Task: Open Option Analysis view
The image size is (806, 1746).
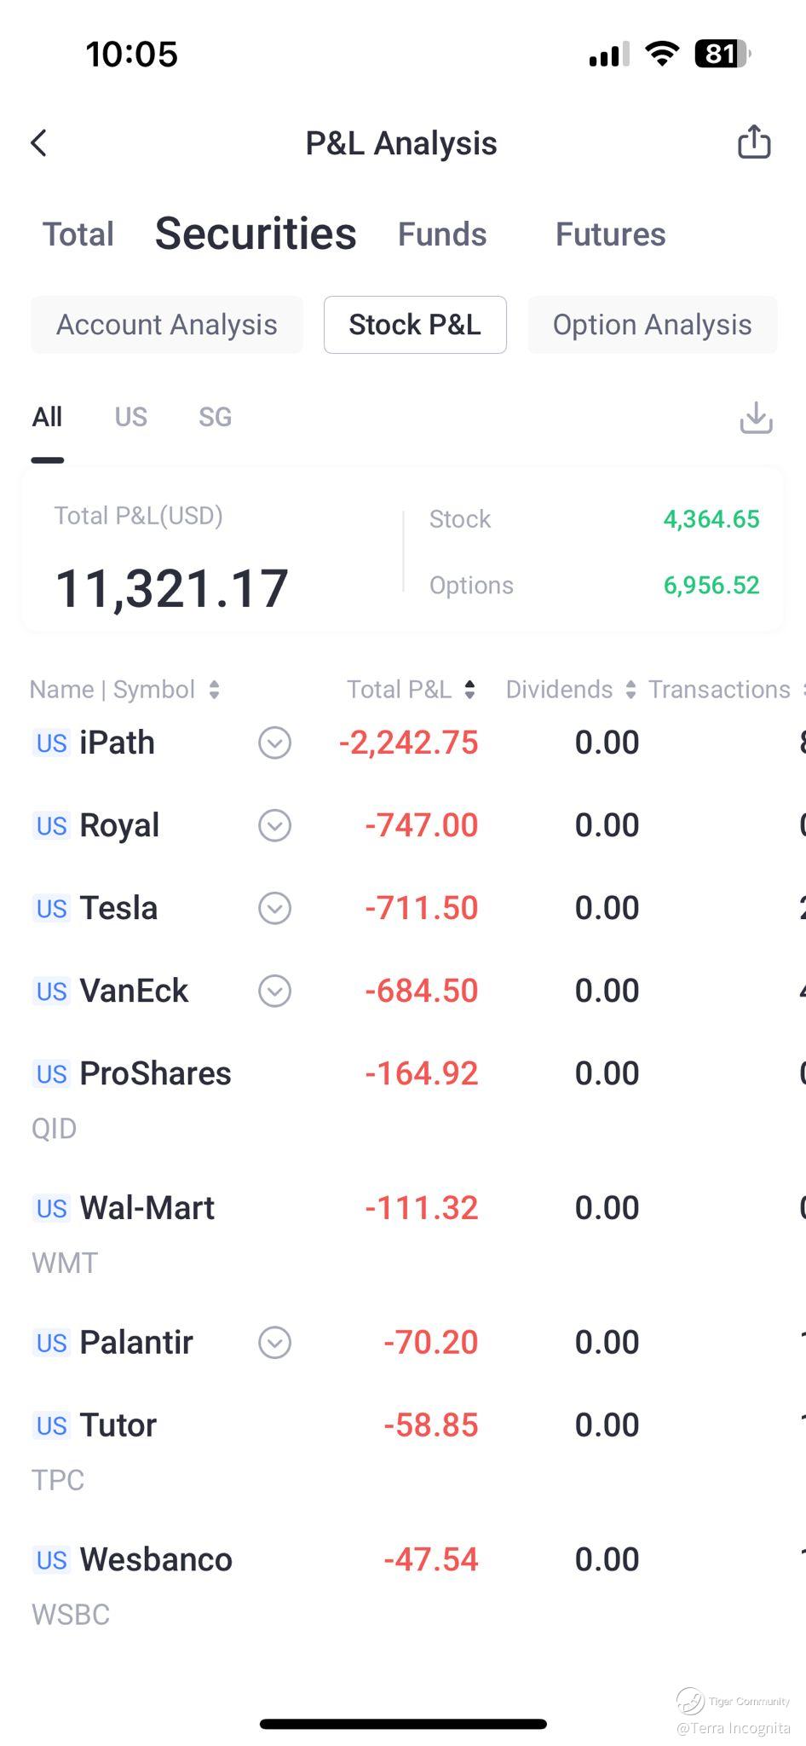Action: pos(653,325)
